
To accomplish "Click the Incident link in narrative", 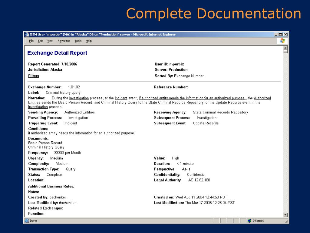I will (x=121, y=98).
